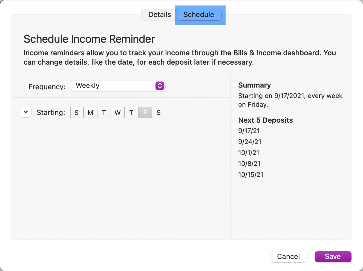
Task: Open the Weekly frequency dropdown
Action: pos(118,86)
